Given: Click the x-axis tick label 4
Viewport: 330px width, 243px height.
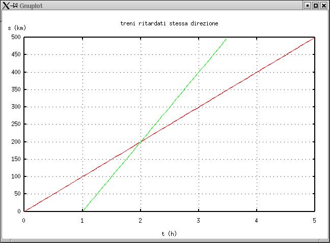Looking at the screenshot, I should pyautogui.click(x=256, y=220).
